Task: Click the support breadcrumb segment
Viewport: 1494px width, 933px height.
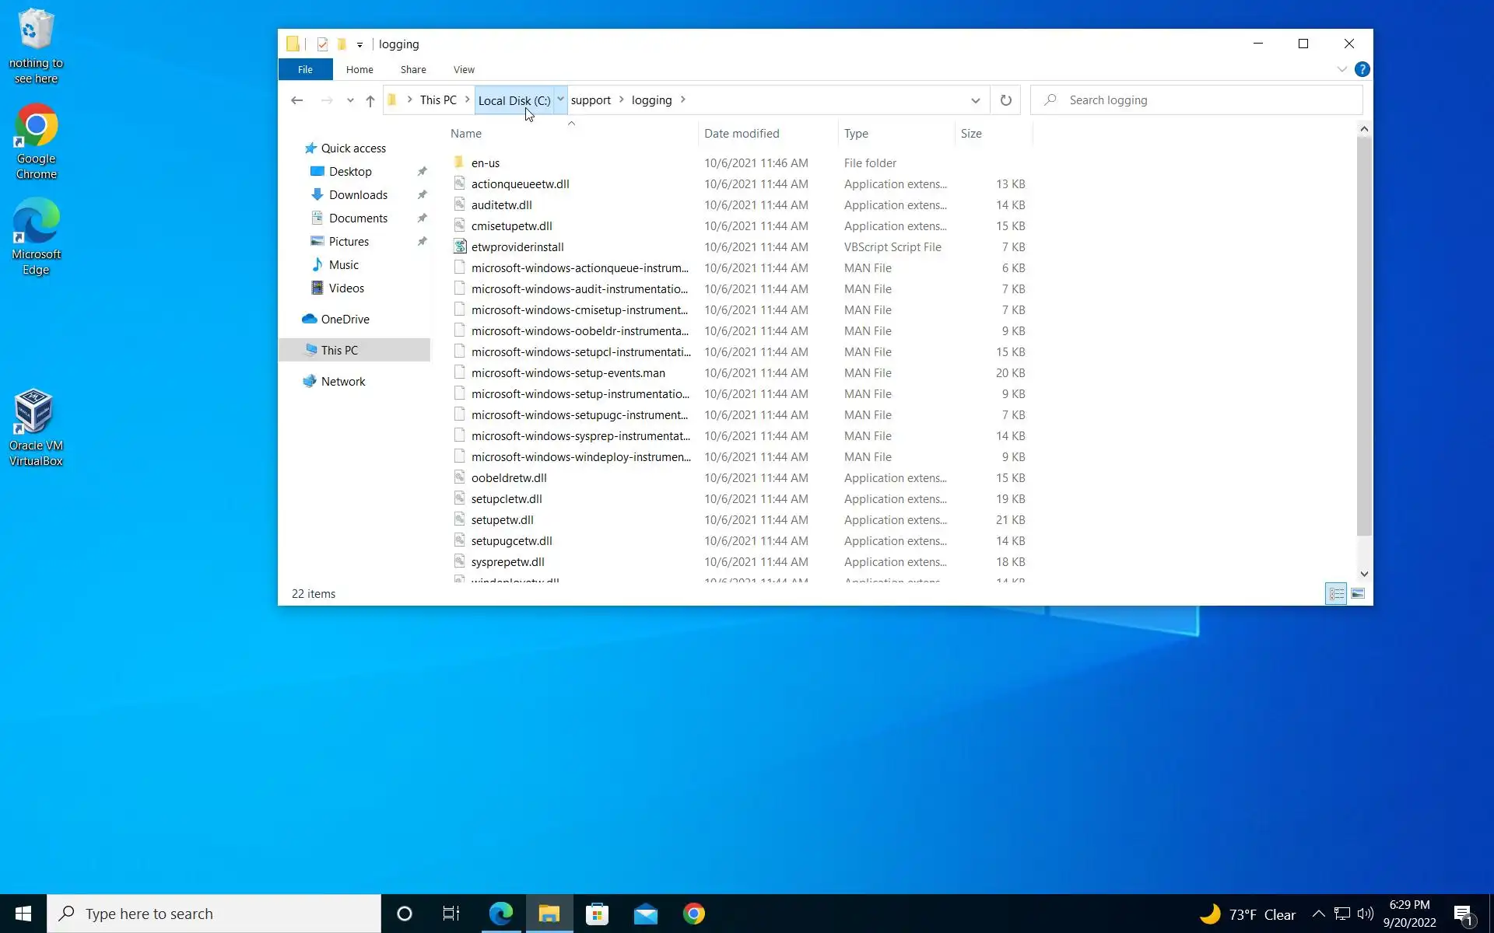Action: 591,100
